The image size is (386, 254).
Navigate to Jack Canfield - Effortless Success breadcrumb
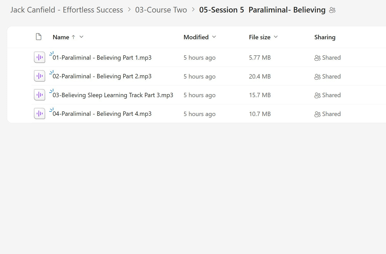coord(66,10)
